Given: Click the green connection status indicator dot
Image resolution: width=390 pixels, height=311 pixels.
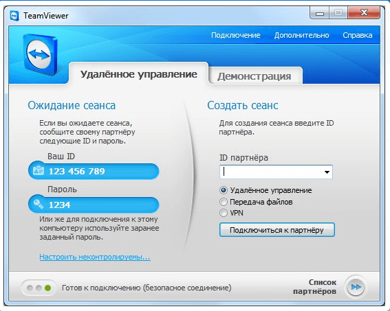Looking at the screenshot, I should 47,288.
